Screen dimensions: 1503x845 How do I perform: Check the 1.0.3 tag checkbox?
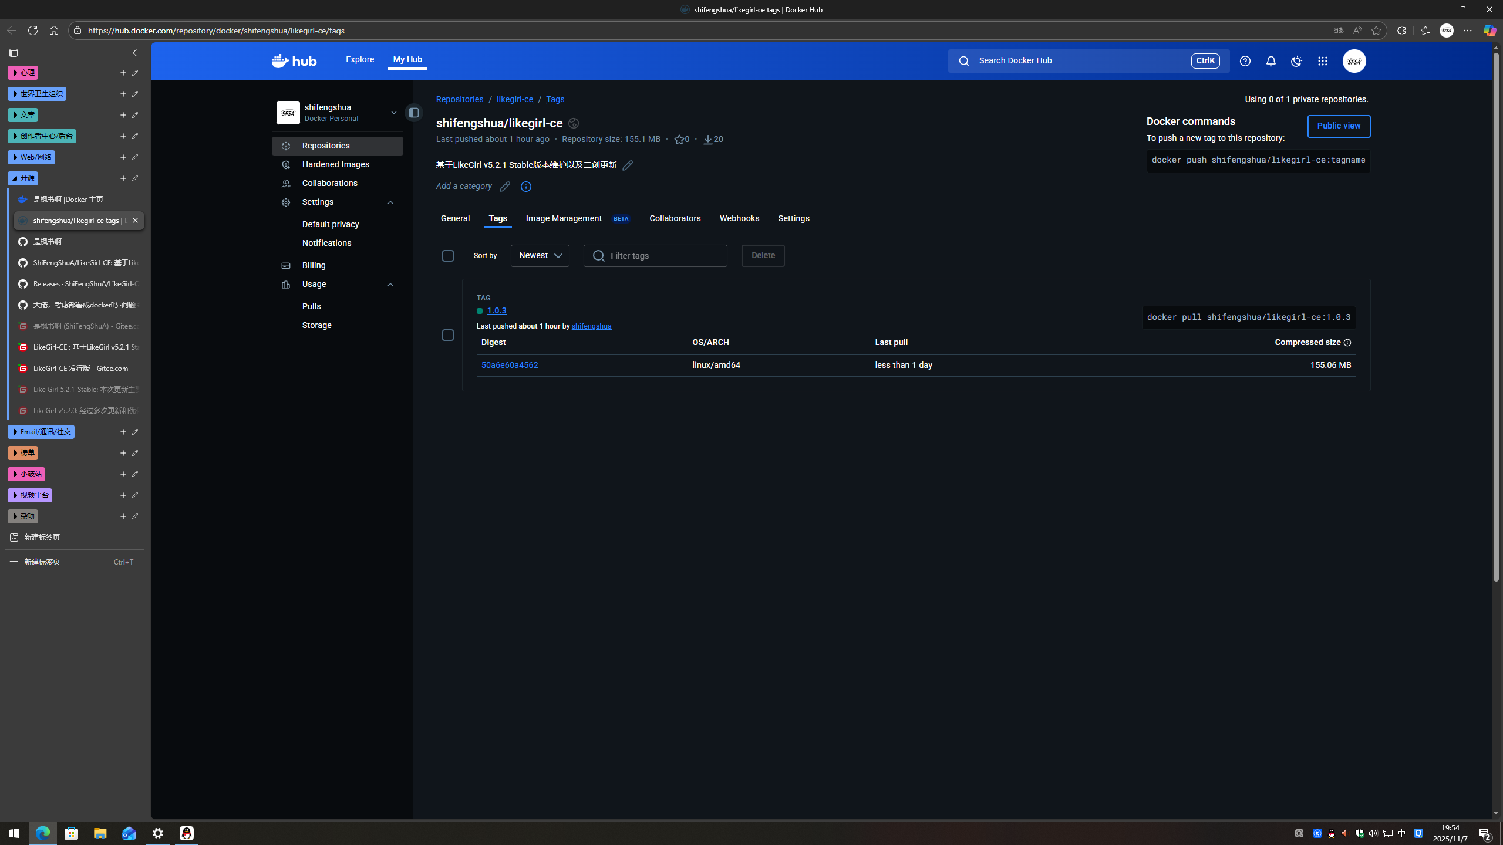tap(448, 335)
